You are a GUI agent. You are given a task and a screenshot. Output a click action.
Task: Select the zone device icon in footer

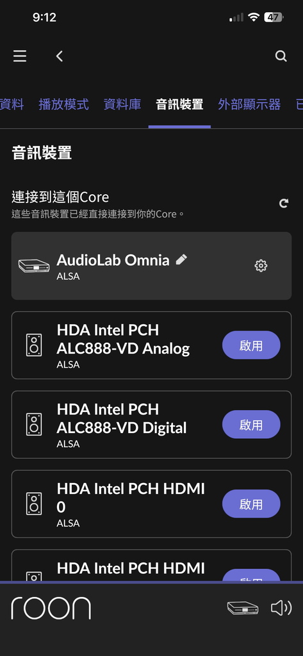pyautogui.click(x=243, y=608)
